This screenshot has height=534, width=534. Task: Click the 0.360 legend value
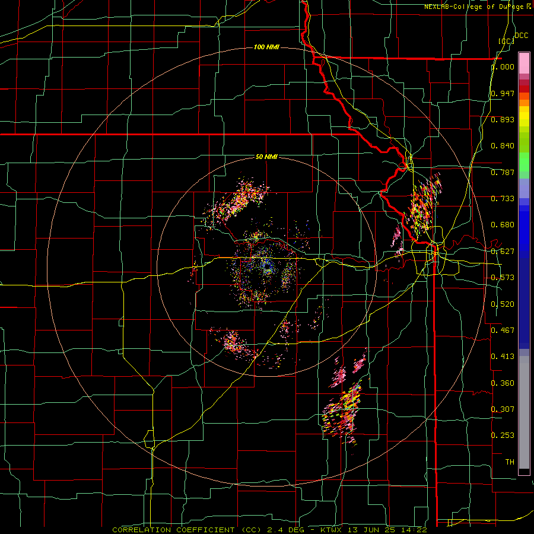503,383
